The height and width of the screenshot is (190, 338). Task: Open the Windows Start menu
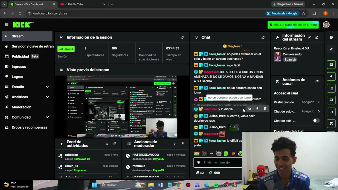tap(94, 185)
